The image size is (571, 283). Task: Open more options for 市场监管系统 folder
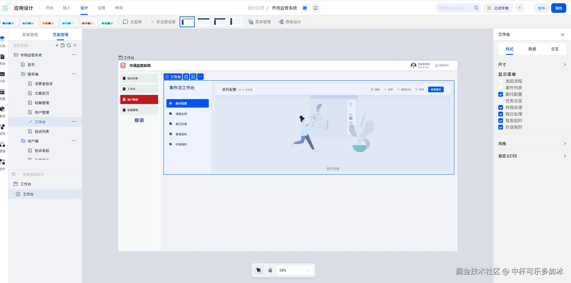tap(74, 55)
